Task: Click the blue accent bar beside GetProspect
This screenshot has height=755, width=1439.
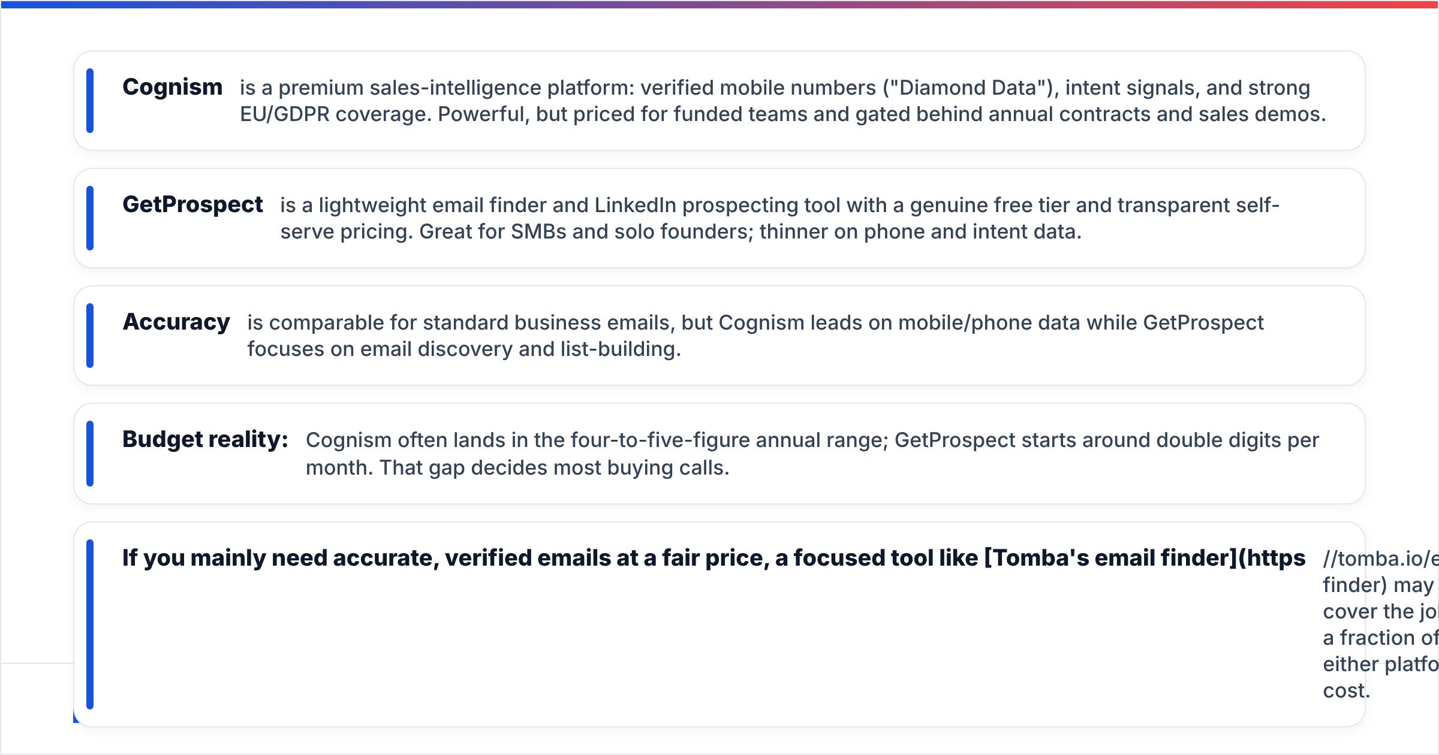Action: tap(90, 218)
